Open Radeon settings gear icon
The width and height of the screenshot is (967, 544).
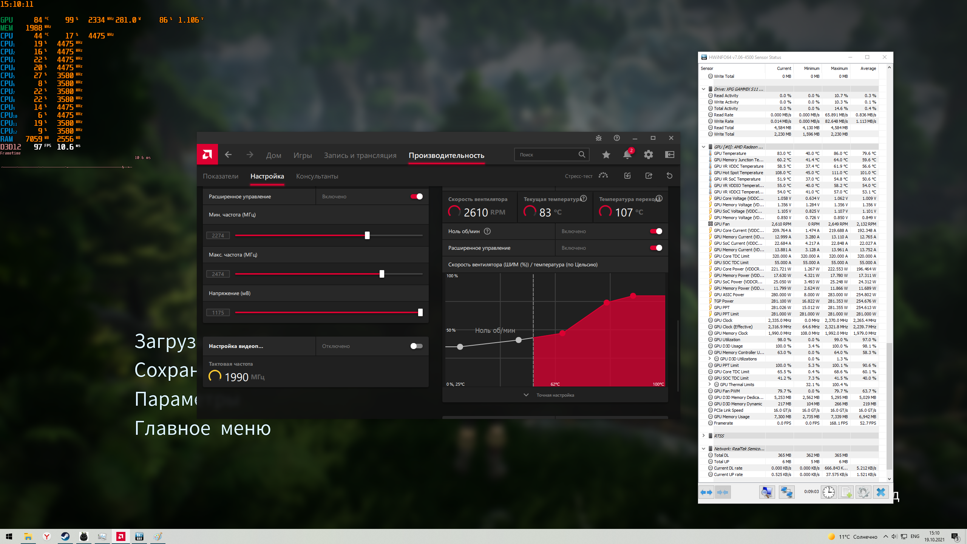648,155
